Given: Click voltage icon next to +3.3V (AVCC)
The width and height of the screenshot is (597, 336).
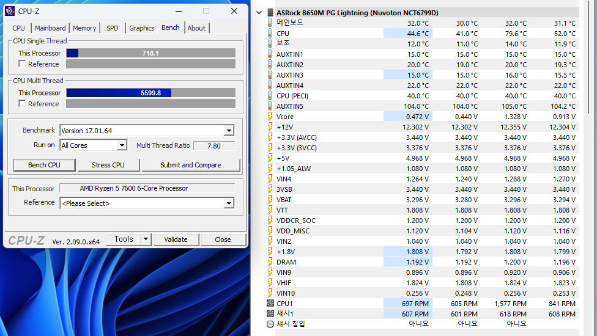Looking at the screenshot, I should pyautogui.click(x=270, y=137).
